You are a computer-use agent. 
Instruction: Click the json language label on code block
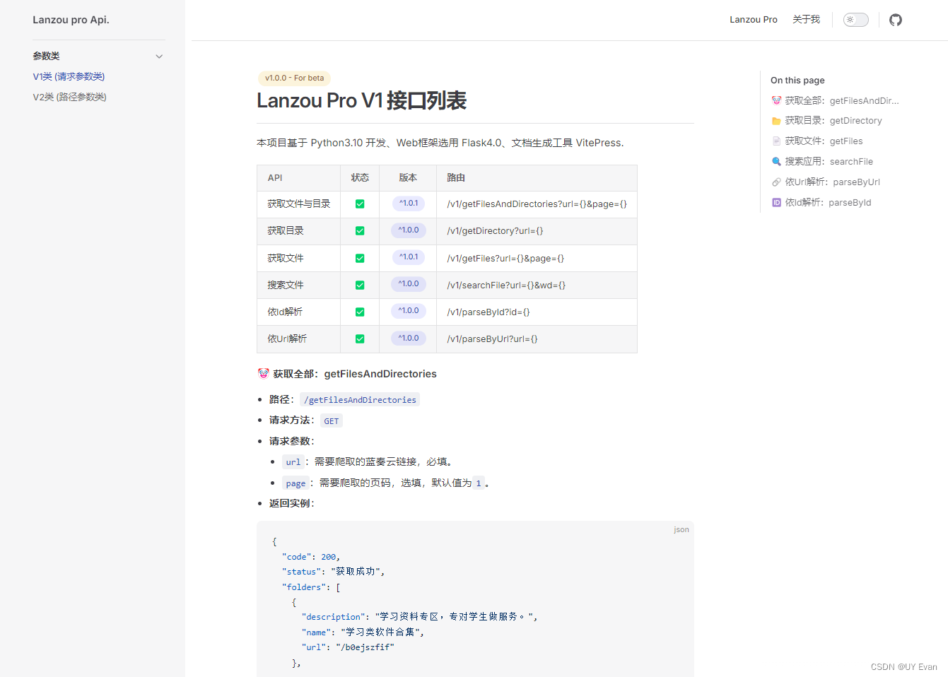pyautogui.click(x=681, y=529)
